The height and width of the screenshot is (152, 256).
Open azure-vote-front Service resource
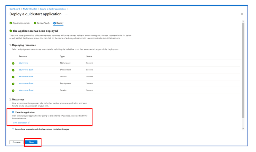26,90
